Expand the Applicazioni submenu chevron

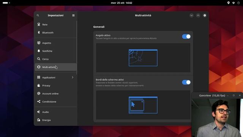(73, 77)
